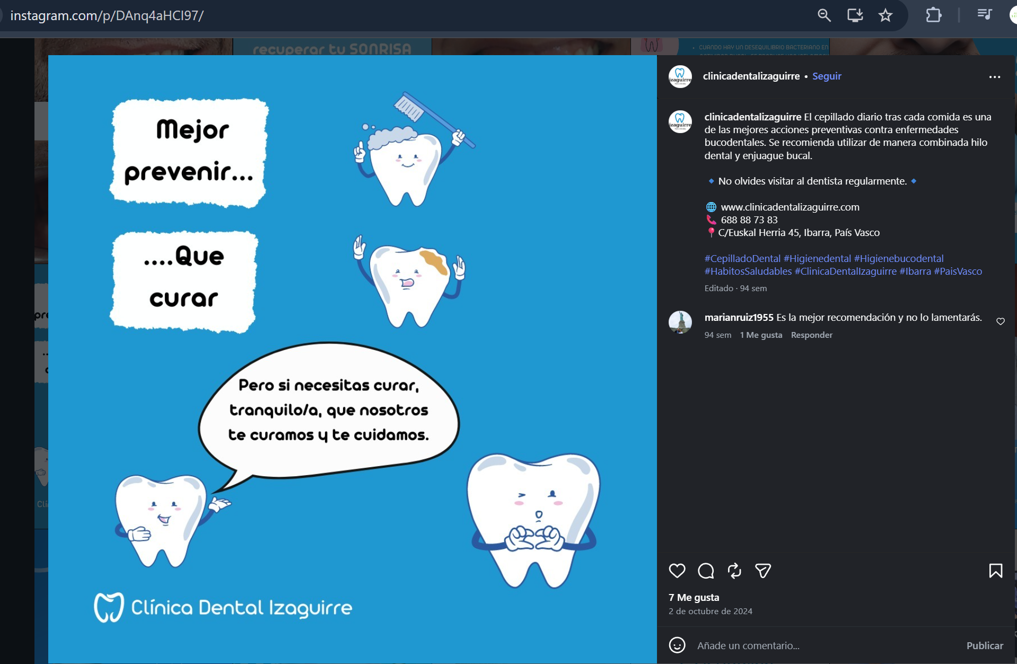Save the post with the bookmark icon

pos(996,571)
